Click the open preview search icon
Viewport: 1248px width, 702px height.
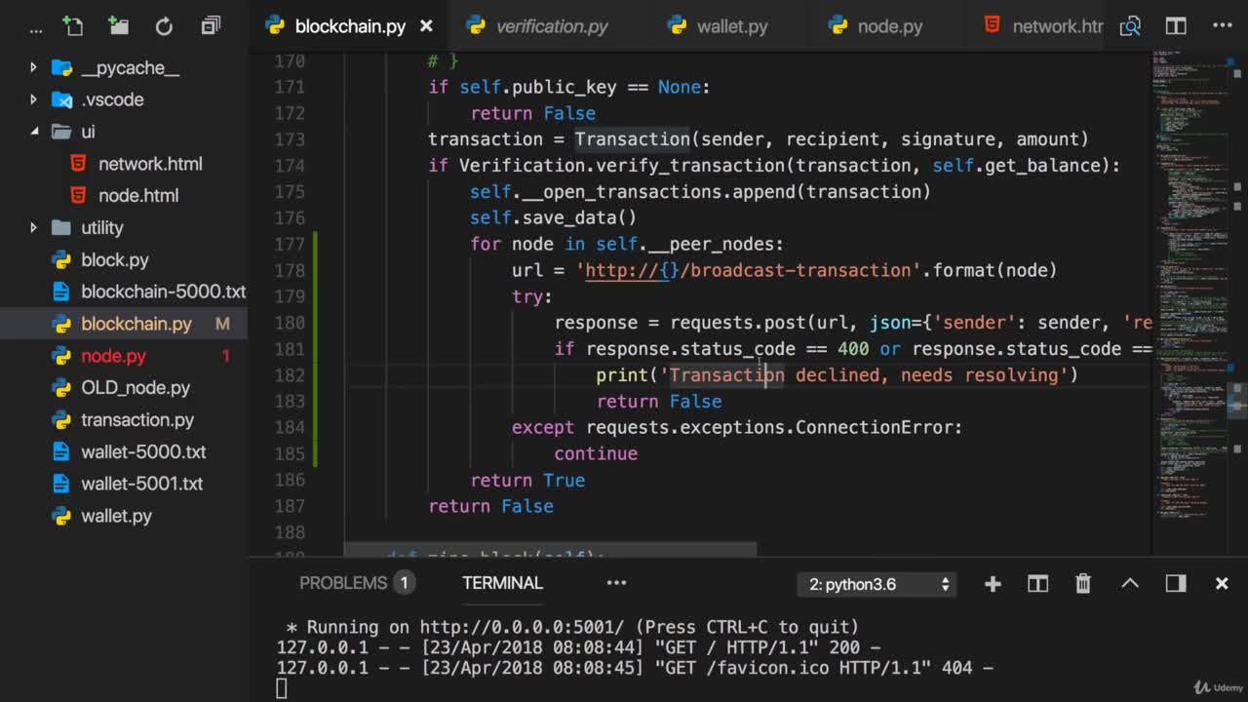coord(1130,26)
